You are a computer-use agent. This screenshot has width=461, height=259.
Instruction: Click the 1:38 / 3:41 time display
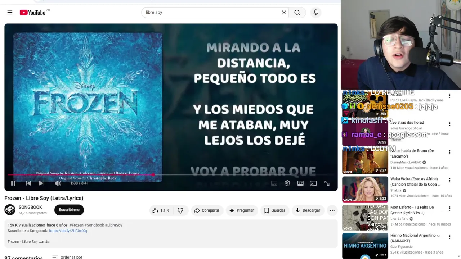(79, 183)
